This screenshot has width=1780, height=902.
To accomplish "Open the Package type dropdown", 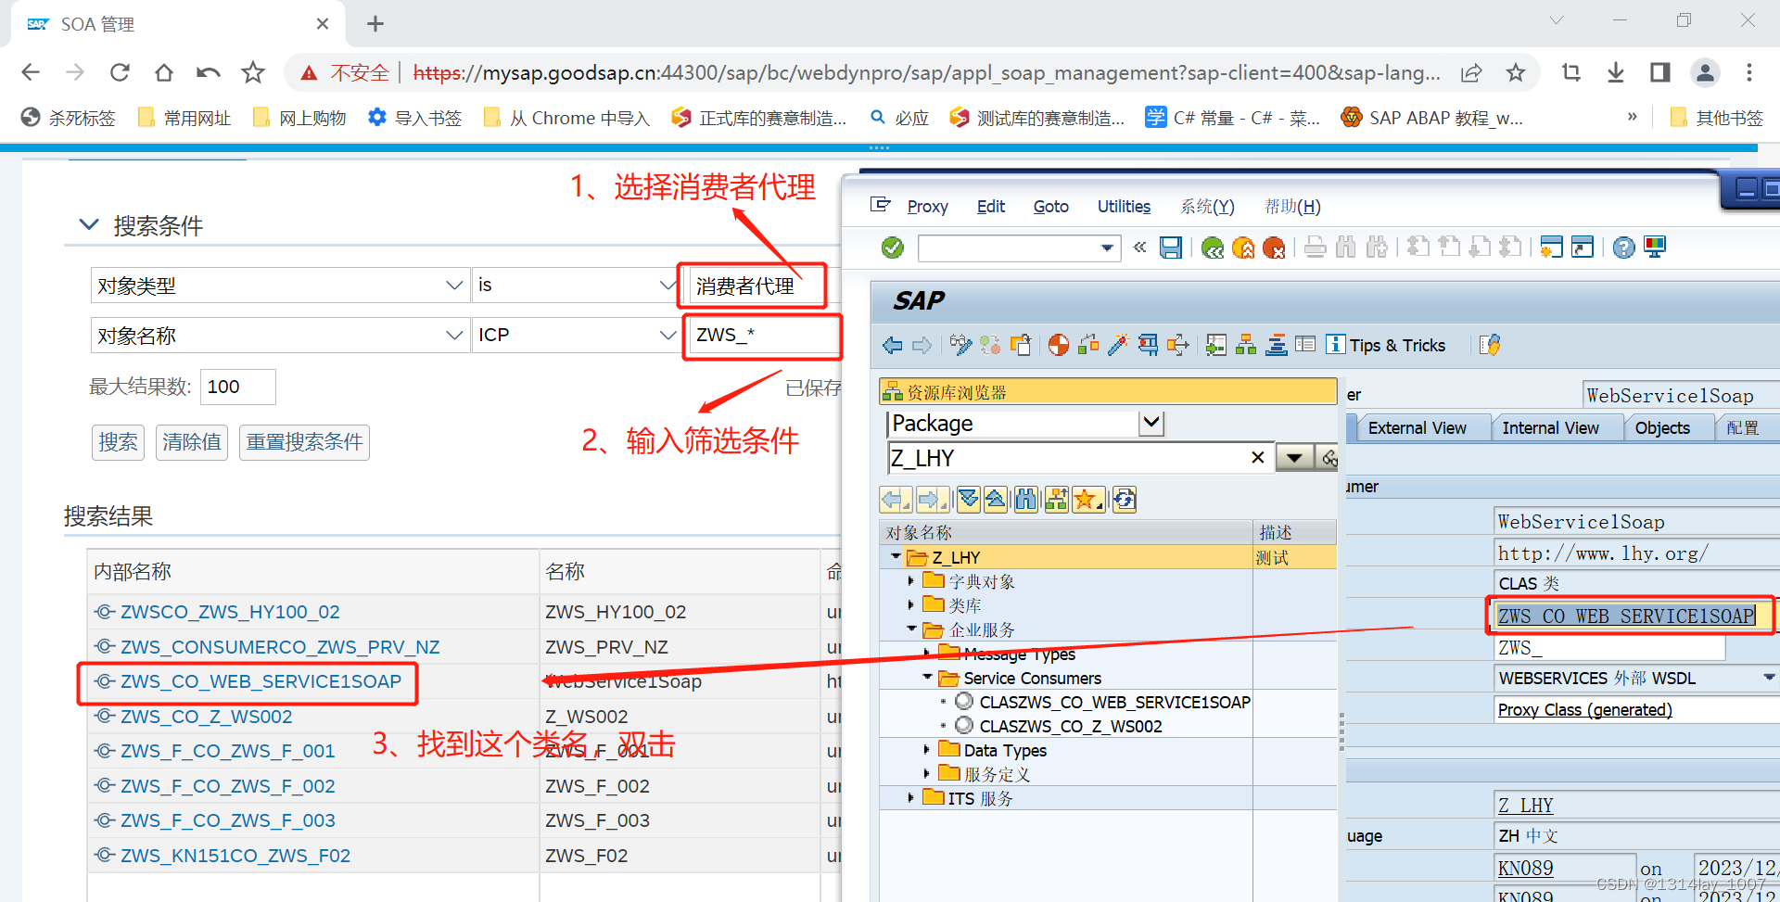I will 1151,423.
